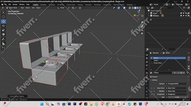Select the Scale tool

(3, 30)
